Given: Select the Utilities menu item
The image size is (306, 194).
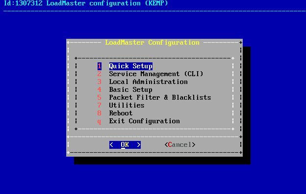Looking at the screenshot, I should (127, 105).
